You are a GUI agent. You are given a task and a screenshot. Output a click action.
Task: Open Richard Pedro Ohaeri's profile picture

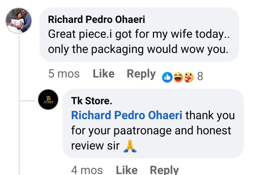[19, 21]
